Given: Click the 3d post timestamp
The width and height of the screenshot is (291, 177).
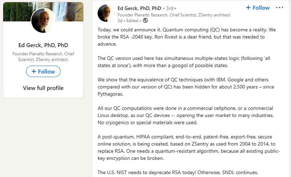Looking at the screenshot, I should 120,21.
